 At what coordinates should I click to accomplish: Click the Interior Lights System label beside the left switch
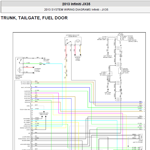coord(38,70)
